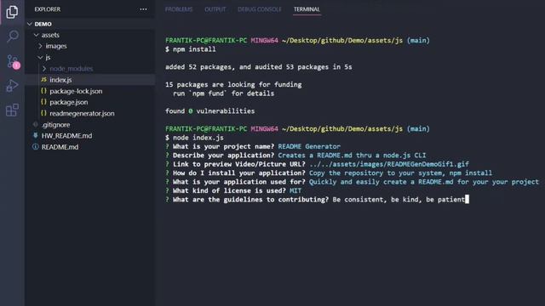Open HW_README.md file

66,136
